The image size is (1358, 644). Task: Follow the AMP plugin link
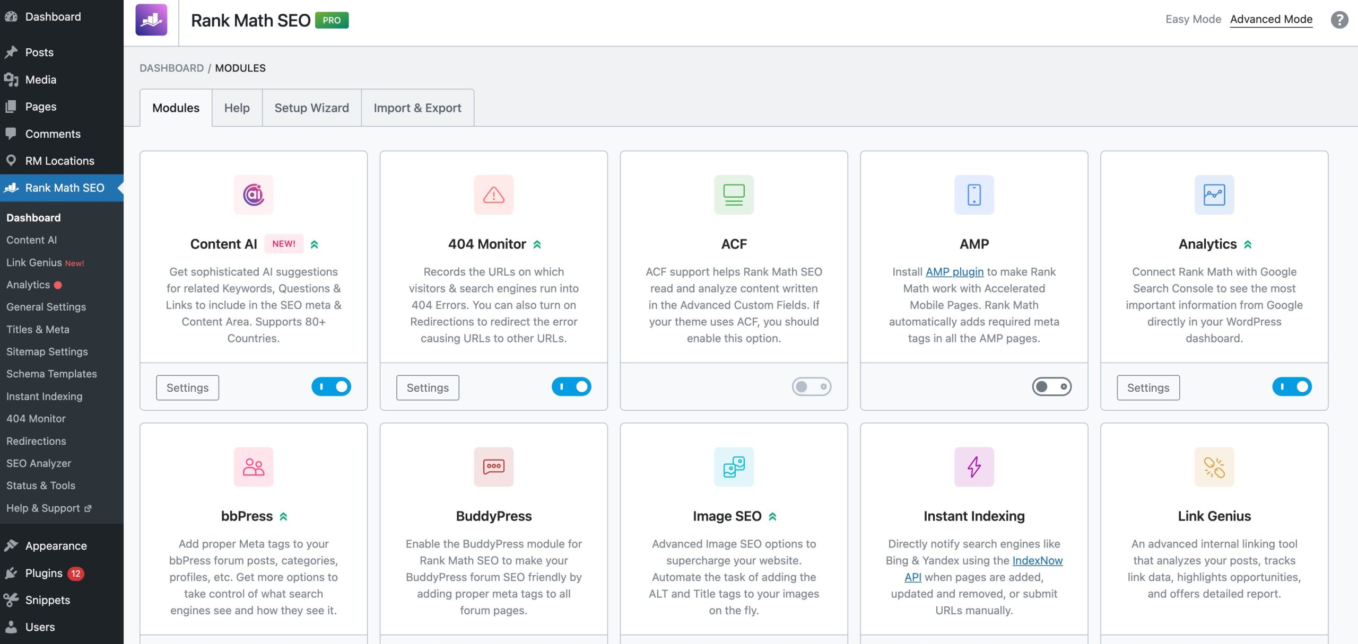click(x=954, y=272)
